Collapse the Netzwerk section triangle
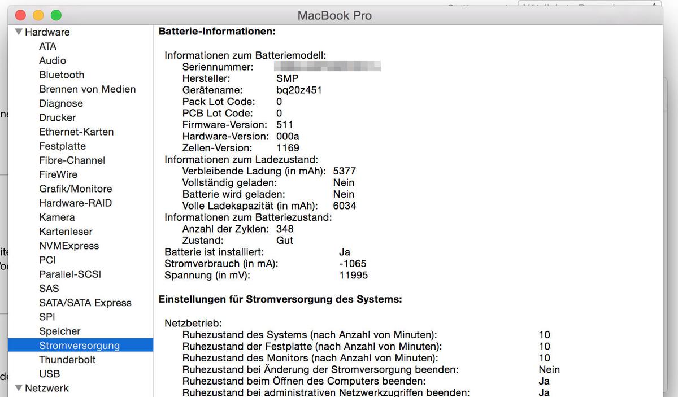Viewport: 678px width, 397px height. (19, 388)
